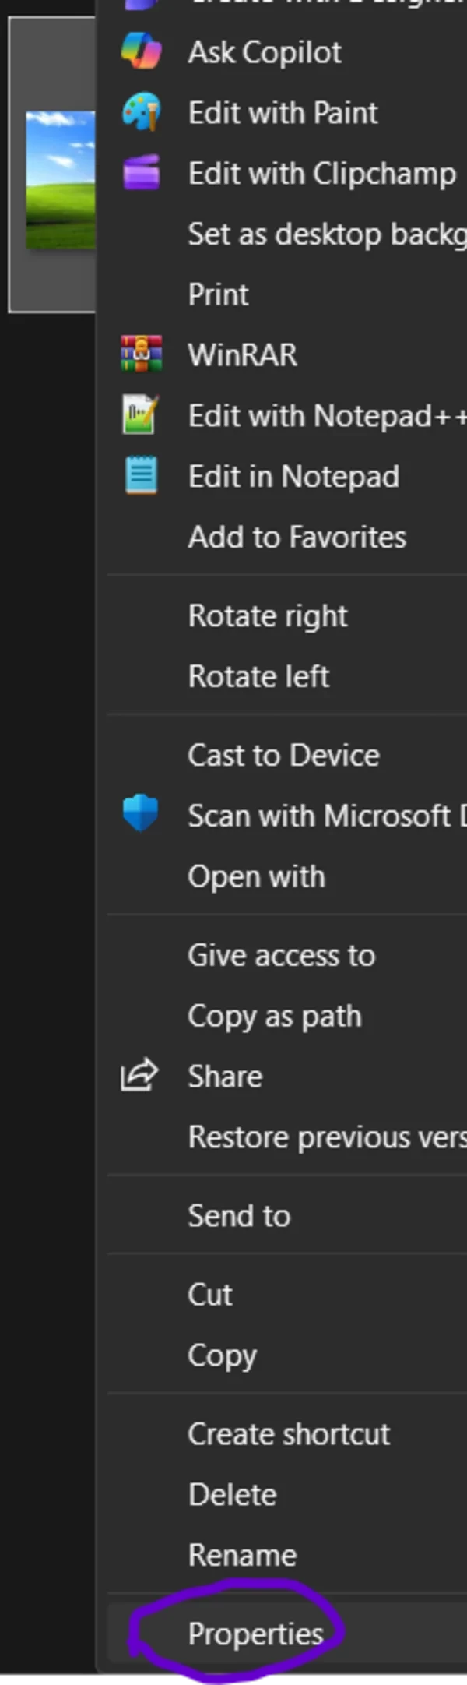
Task: Click the purple Clipchamp icon
Action: (x=141, y=173)
